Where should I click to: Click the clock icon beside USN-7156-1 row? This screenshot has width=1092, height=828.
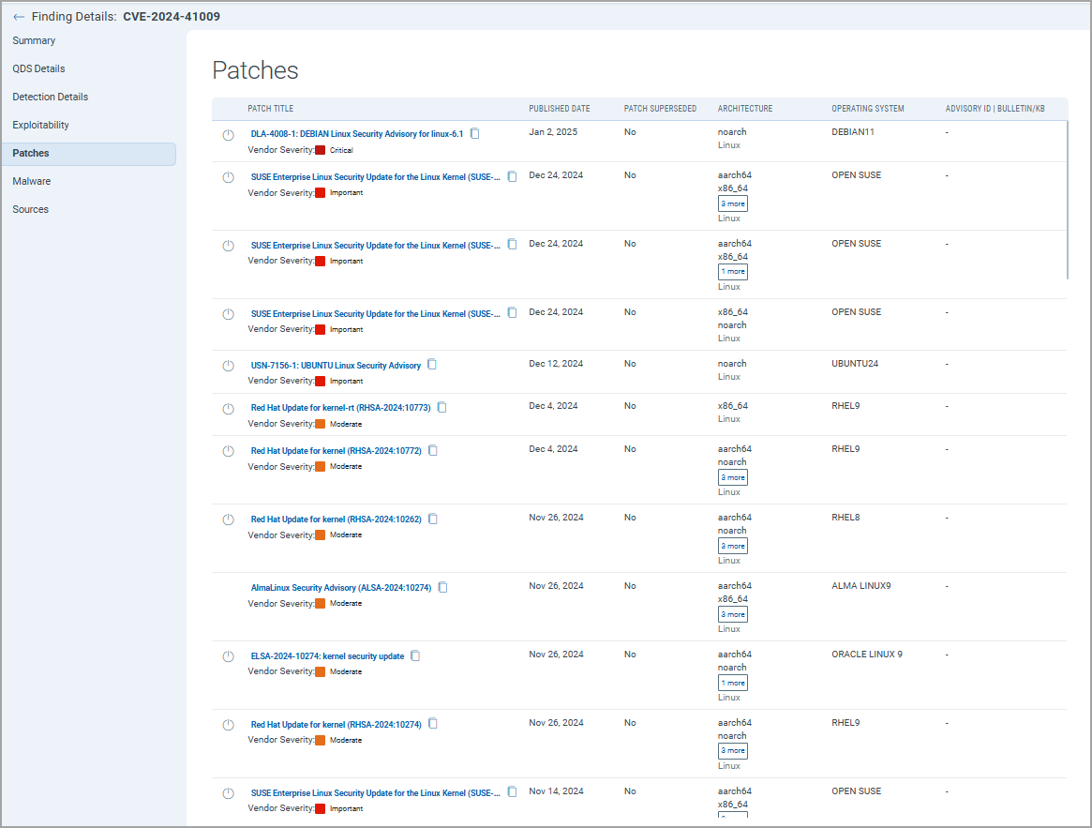click(x=228, y=366)
